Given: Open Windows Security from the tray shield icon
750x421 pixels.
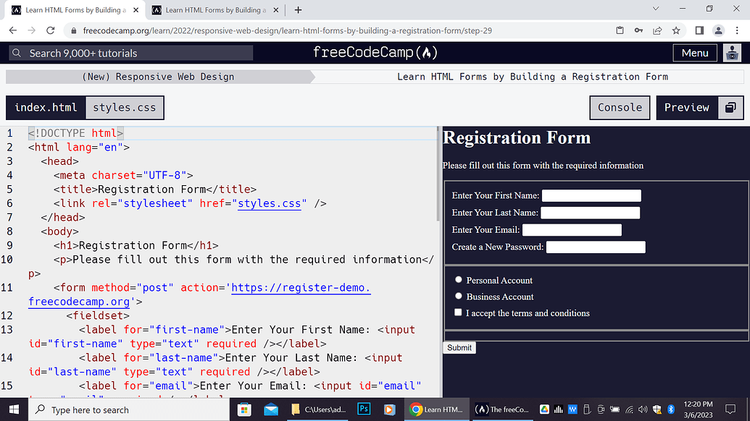Looking at the screenshot, I should click(x=657, y=409).
